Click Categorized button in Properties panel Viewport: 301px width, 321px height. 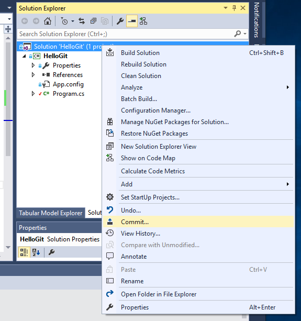(24, 252)
